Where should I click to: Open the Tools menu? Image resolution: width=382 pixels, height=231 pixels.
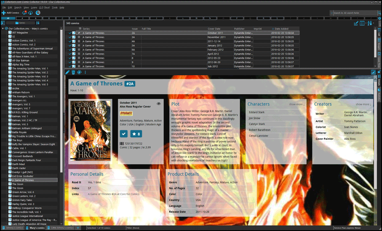click(x=55, y=8)
